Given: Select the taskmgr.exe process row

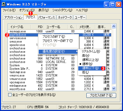Looking at the screenshot, I should (x=60, y=72).
